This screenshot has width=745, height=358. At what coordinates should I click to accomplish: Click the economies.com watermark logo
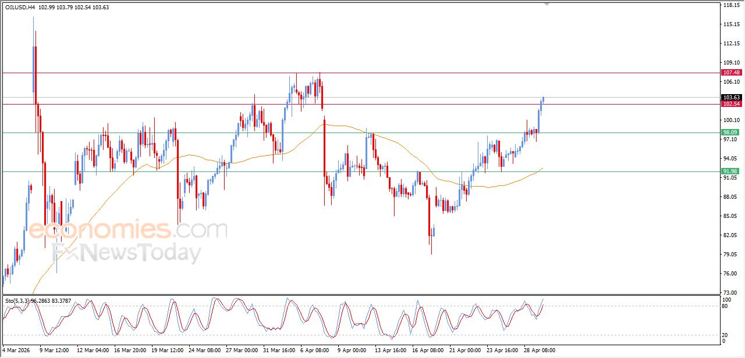click(x=127, y=230)
